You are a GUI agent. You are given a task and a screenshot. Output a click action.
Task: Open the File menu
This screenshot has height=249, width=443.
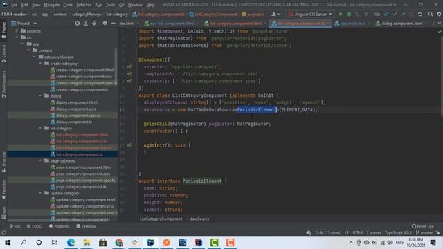(x=14, y=5)
